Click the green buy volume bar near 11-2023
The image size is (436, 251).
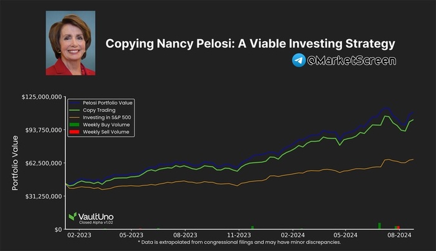pyautogui.click(x=252, y=227)
